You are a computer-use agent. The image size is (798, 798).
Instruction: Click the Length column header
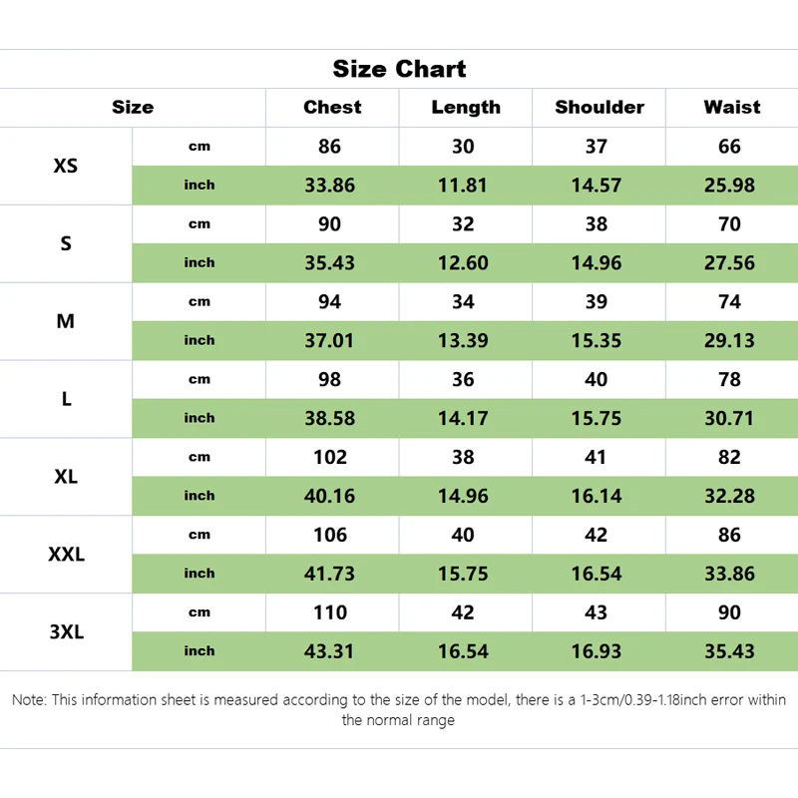point(466,107)
